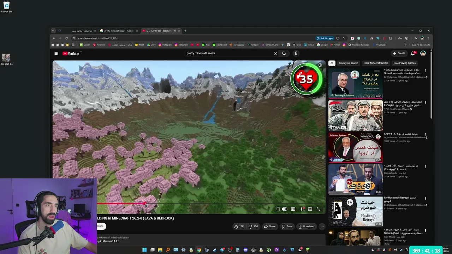Open options menu for 'Show 6147' video
This screenshot has width=452, height=254.
coord(425,135)
